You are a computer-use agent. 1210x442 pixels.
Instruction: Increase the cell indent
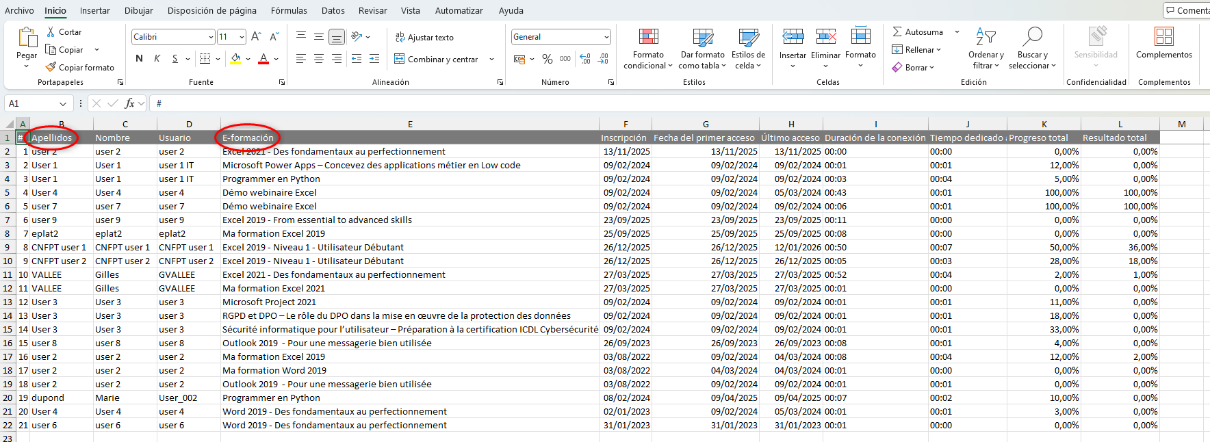(x=374, y=59)
